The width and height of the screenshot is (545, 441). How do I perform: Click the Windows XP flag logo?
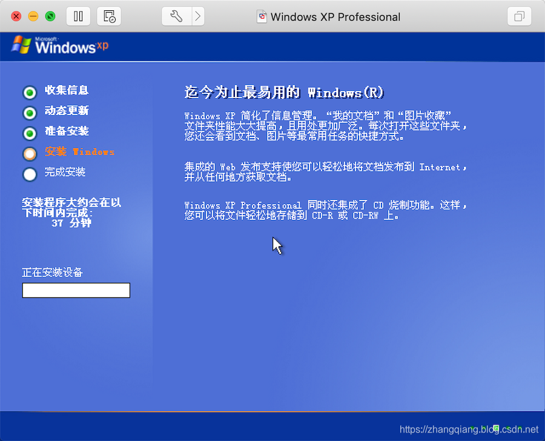click(x=21, y=44)
